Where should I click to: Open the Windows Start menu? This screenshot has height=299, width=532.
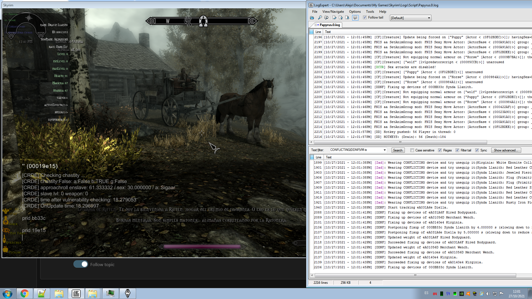point(7,293)
